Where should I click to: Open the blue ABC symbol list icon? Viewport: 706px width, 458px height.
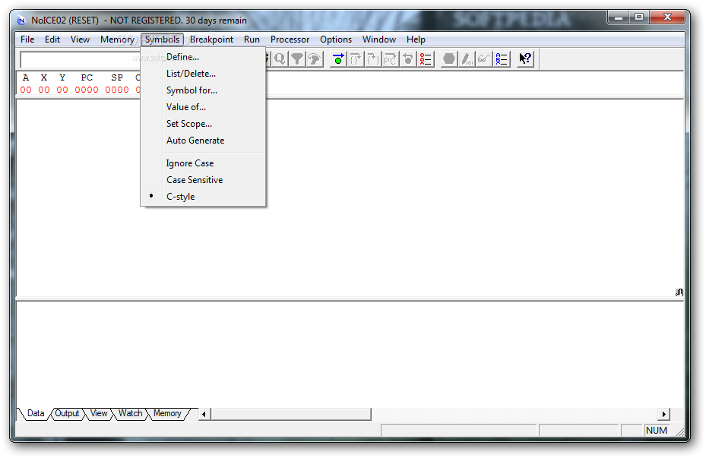[502, 59]
